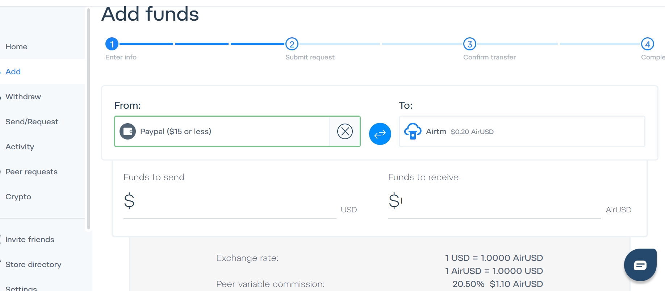This screenshot has height=291, width=665.
Task: Clear the Paypal payment method selection
Action: point(345,131)
